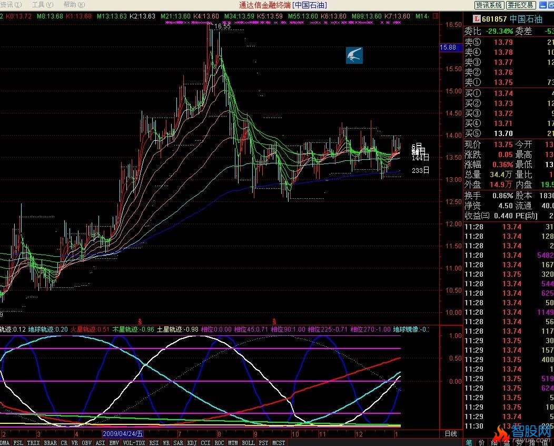554x446 pixels.
Task: Click the 土星轨迹:-0.98 indicator label
Action: (177, 329)
